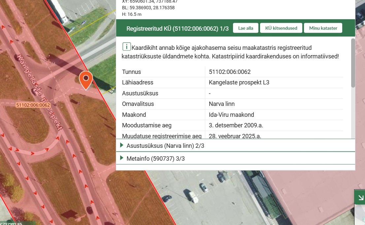The image size is (365, 225).
Task: Click the Lähiaadress value Kangelaste prospekt L3
Action: coord(239,82)
